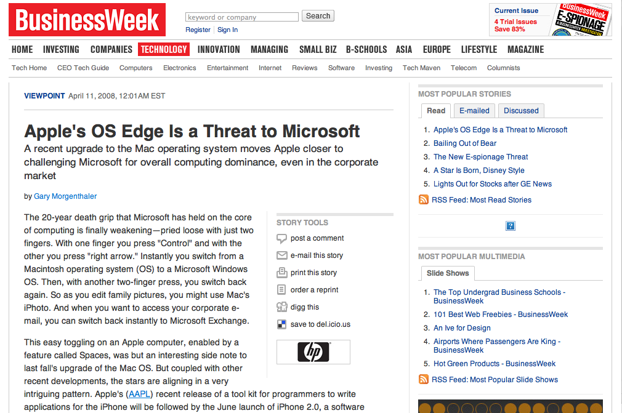Open the MAGAZINE section
622x413 pixels.
[x=526, y=49]
